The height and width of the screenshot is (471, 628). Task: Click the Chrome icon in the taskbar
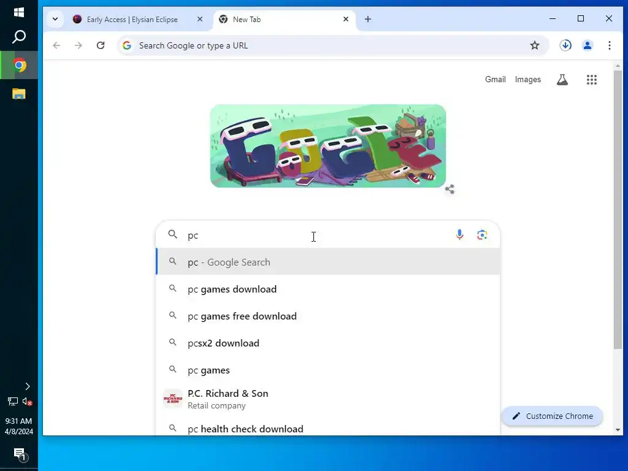(19, 65)
